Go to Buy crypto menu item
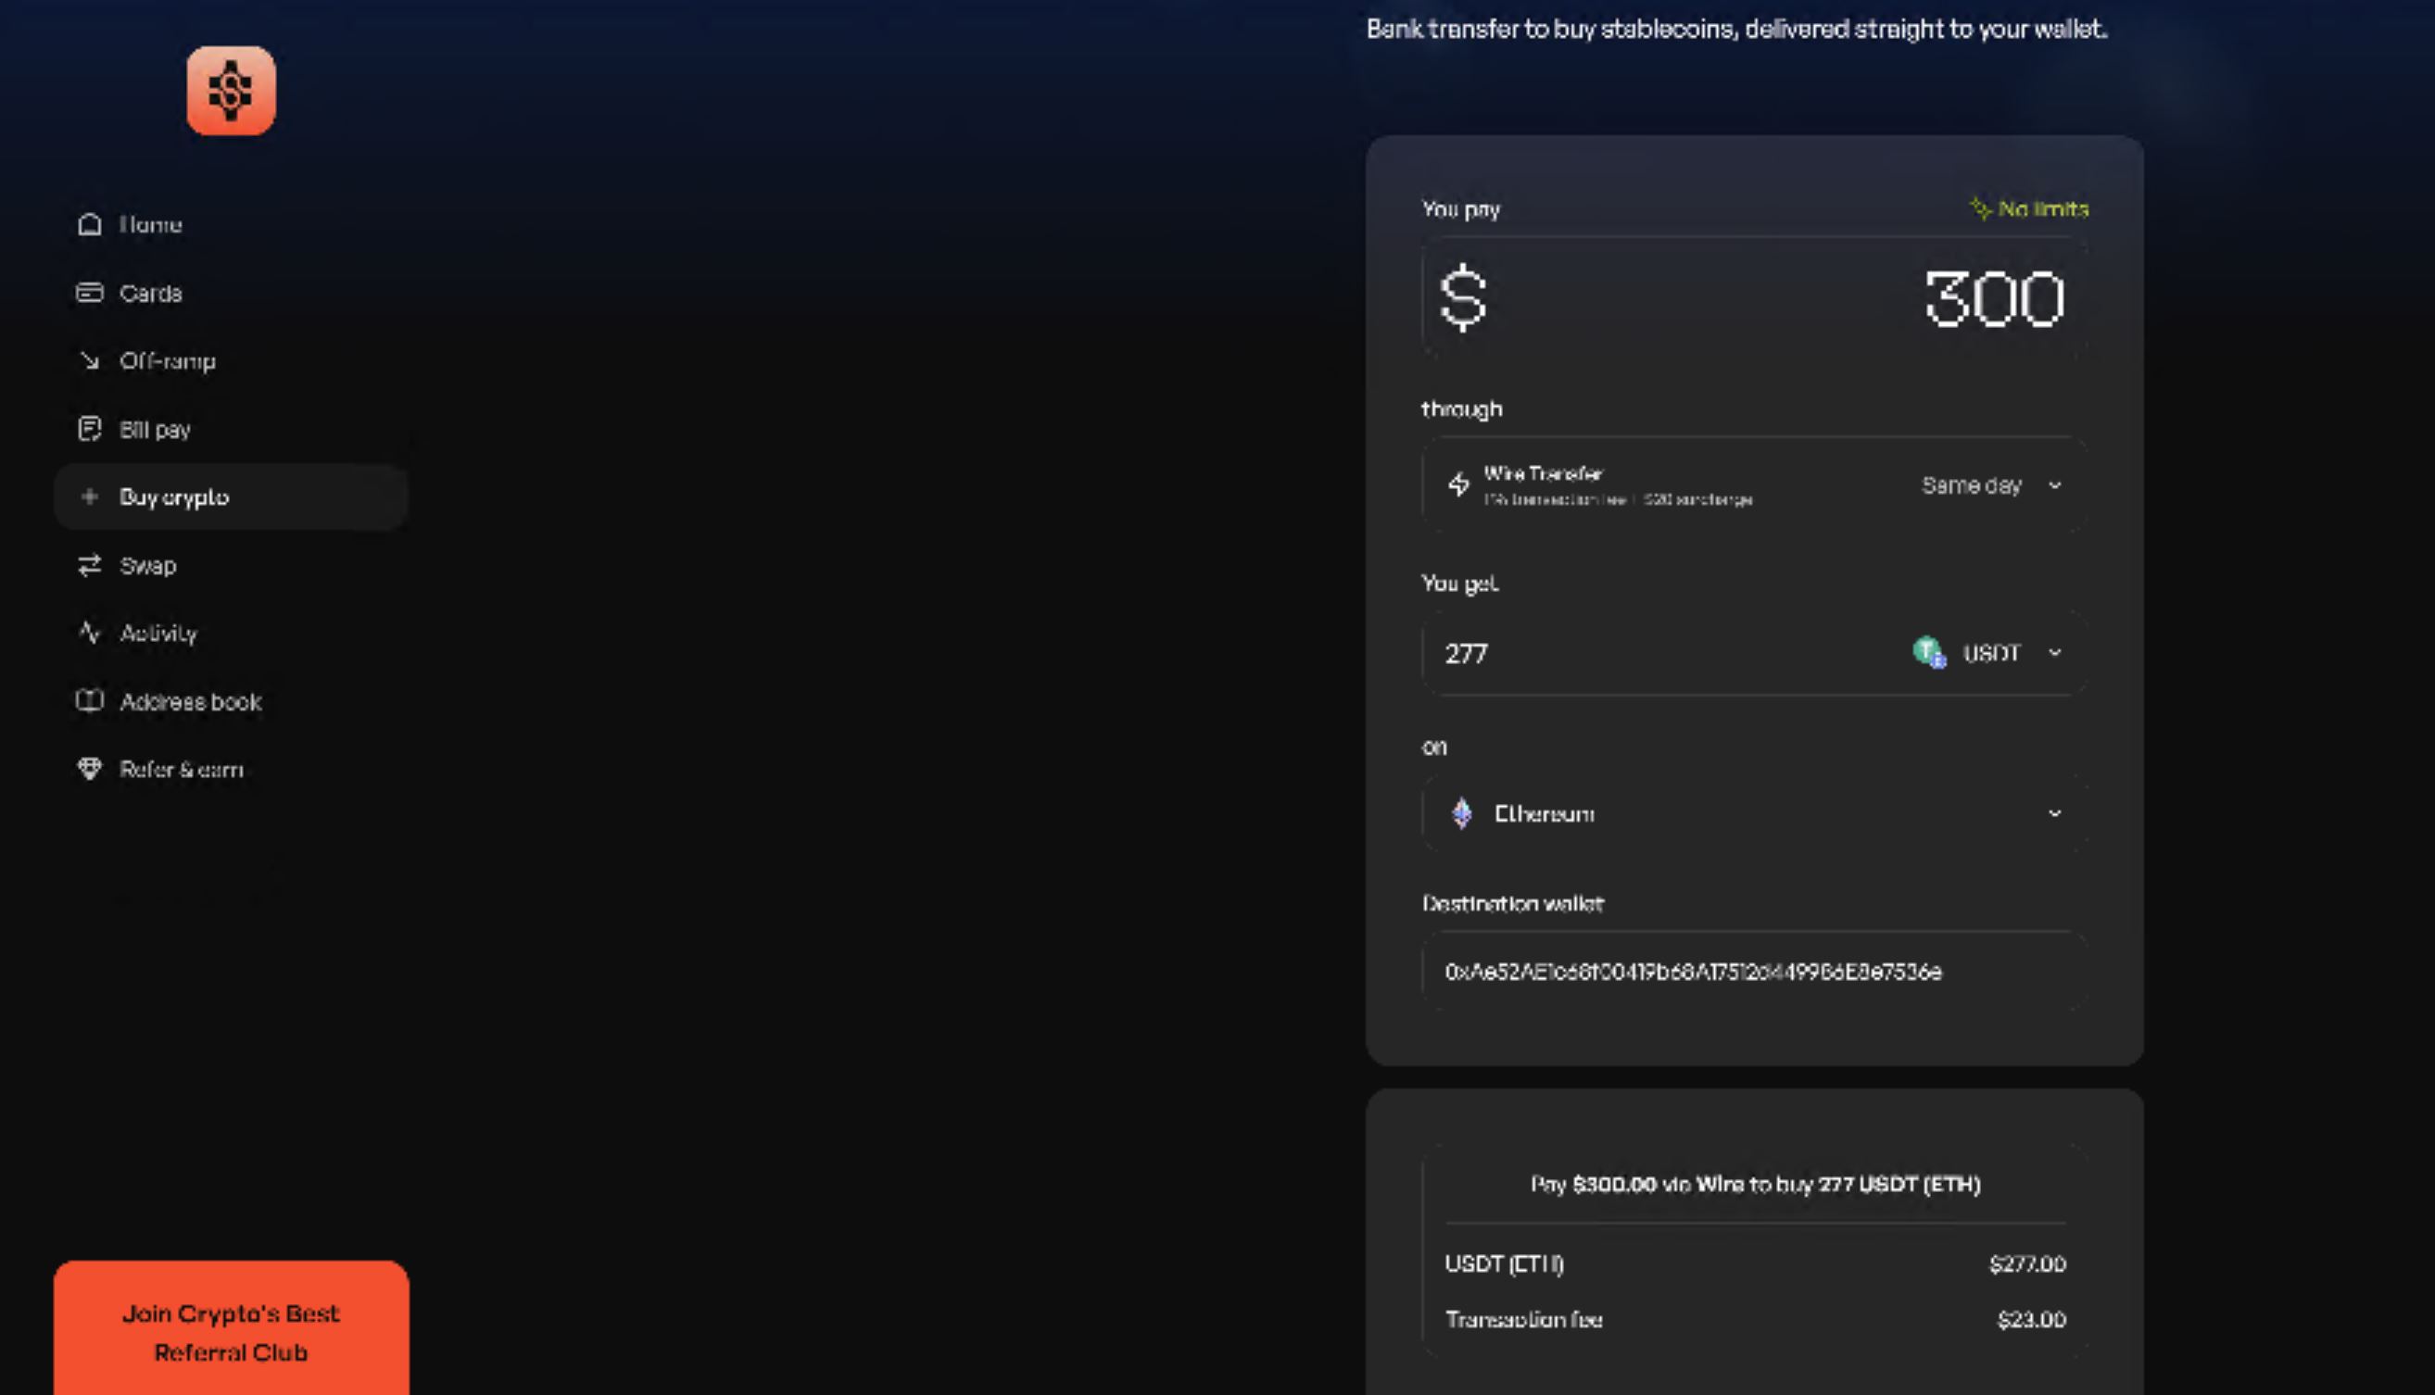This screenshot has height=1395, width=2435. (x=174, y=497)
